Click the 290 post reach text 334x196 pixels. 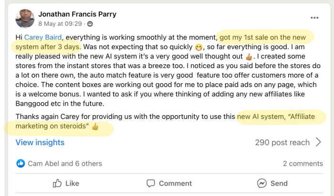282,142
